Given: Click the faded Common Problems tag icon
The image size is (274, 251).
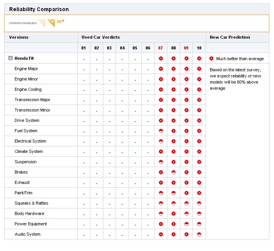Looking at the screenshot, I should click(42, 23).
